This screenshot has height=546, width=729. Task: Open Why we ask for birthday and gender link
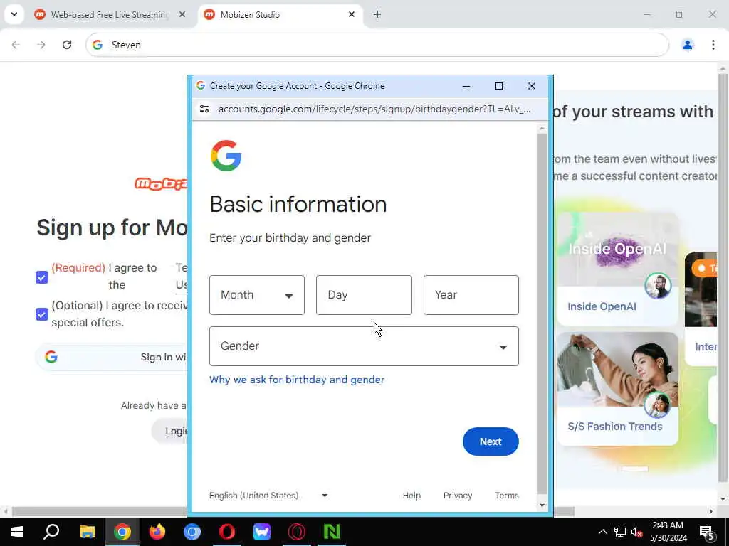pyautogui.click(x=297, y=380)
